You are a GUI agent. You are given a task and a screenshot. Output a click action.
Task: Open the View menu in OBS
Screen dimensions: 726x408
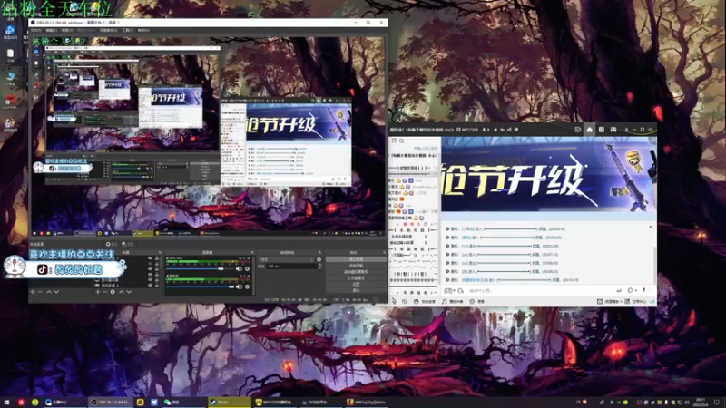click(67, 30)
